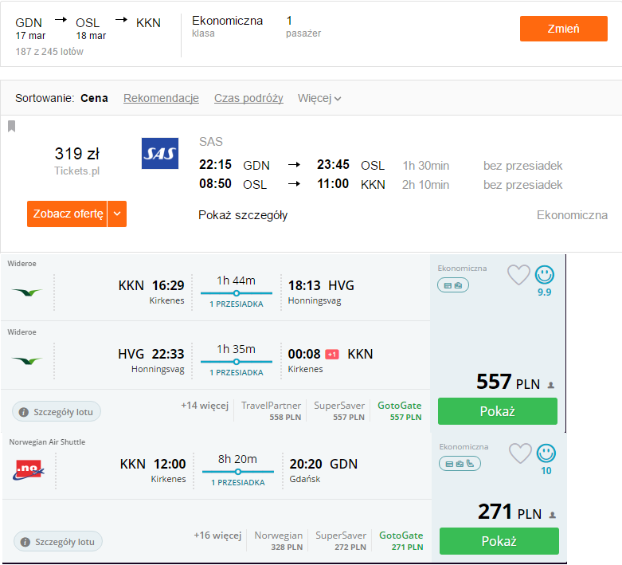
Task: Click Tickets.pl provider name
Action: tap(77, 171)
